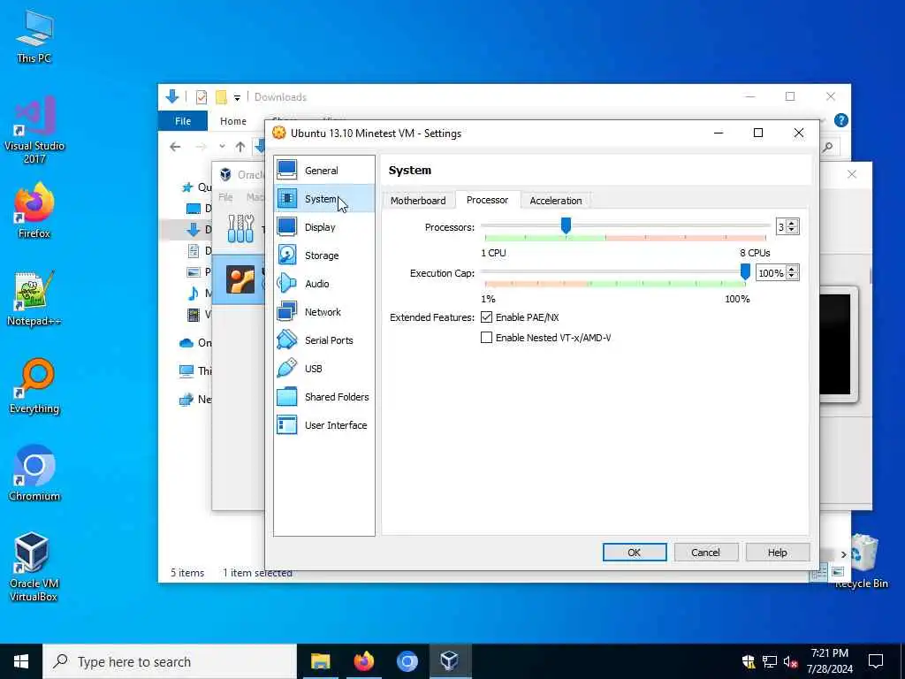Screen dimensions: 905x679
Task: Open User Interface settings category
Action: (x=323, y=425)
